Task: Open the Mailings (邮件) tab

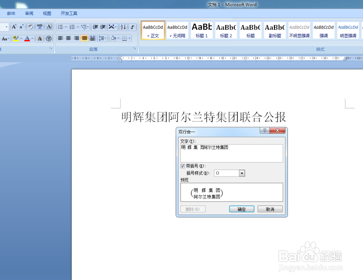Action: click(x=11, y=13)
